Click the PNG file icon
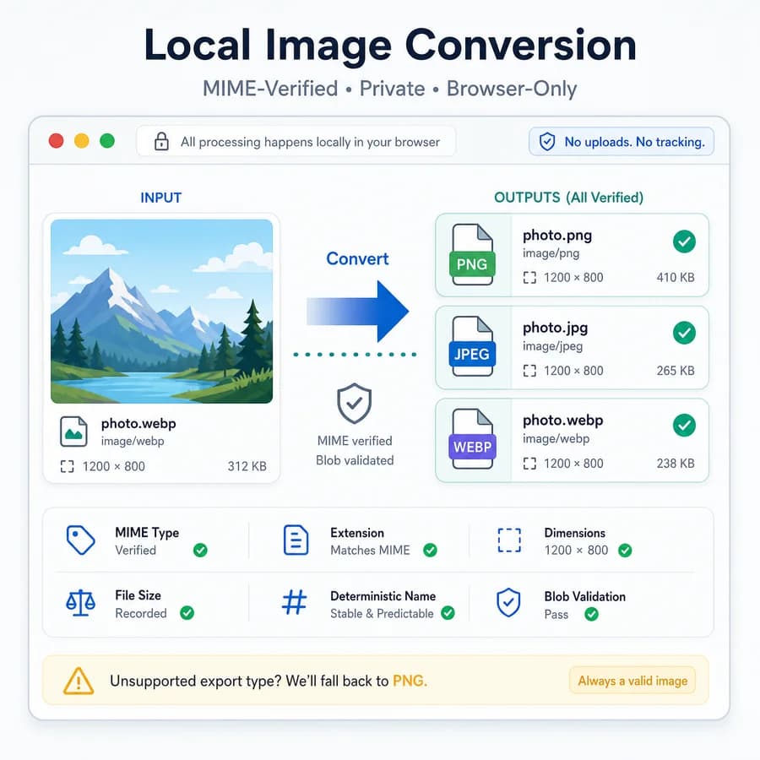Viewport: 760px width, 760px height. tap(473, 254)
